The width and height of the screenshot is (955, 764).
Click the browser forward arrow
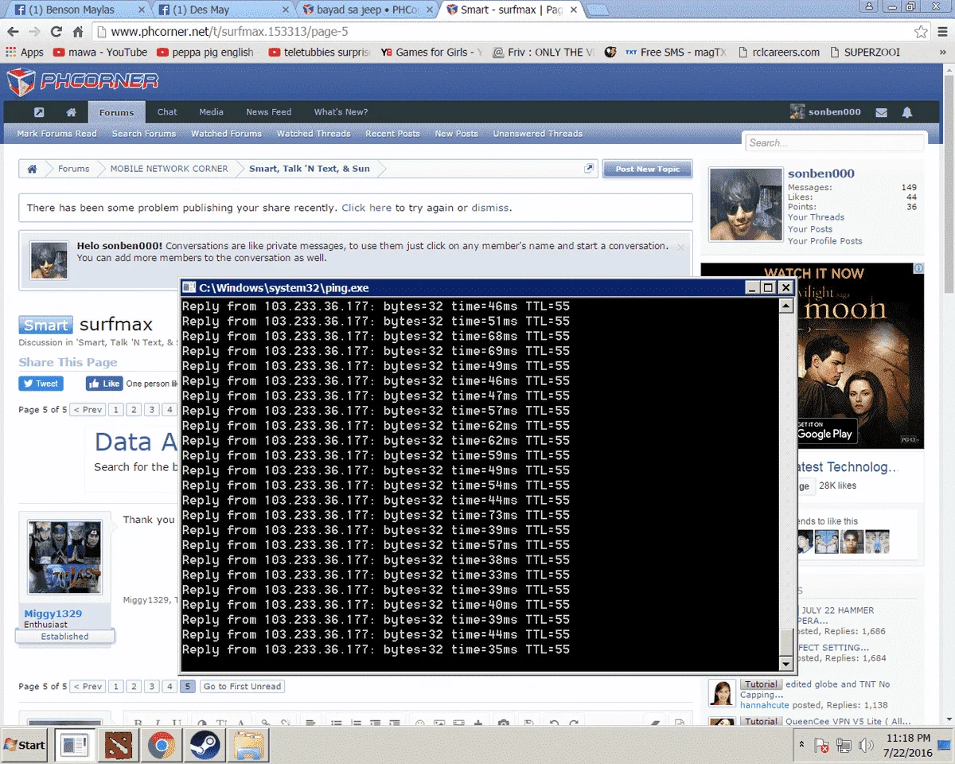coord(34,33)
